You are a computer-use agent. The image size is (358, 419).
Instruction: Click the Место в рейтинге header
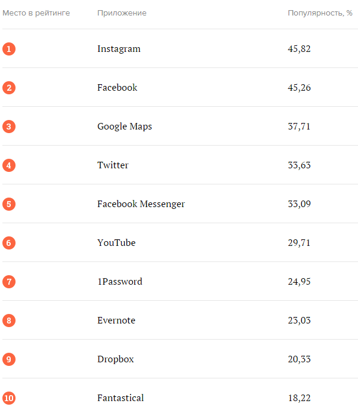pos(36,13)
